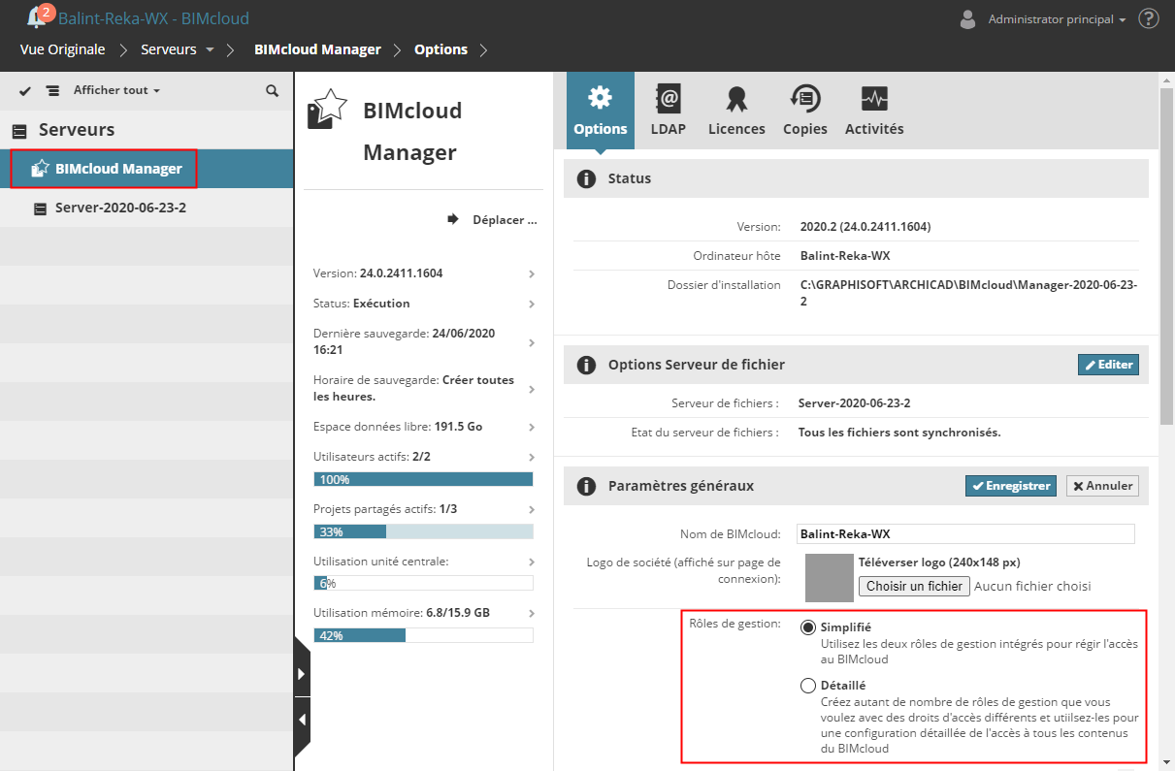
Task: Click the vertical scrollbar on the right
Action: click(1167, 255)
